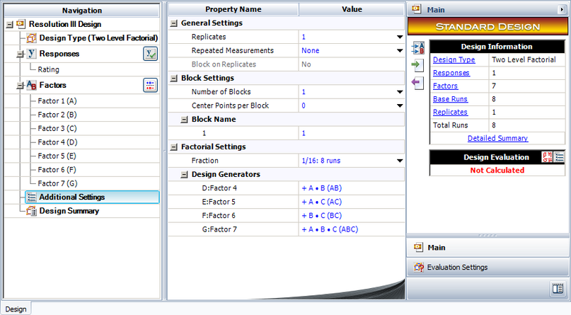571x315 pixels.
Task: Click the purple arrow icon in control panel
Action: (x=417, y=83)
